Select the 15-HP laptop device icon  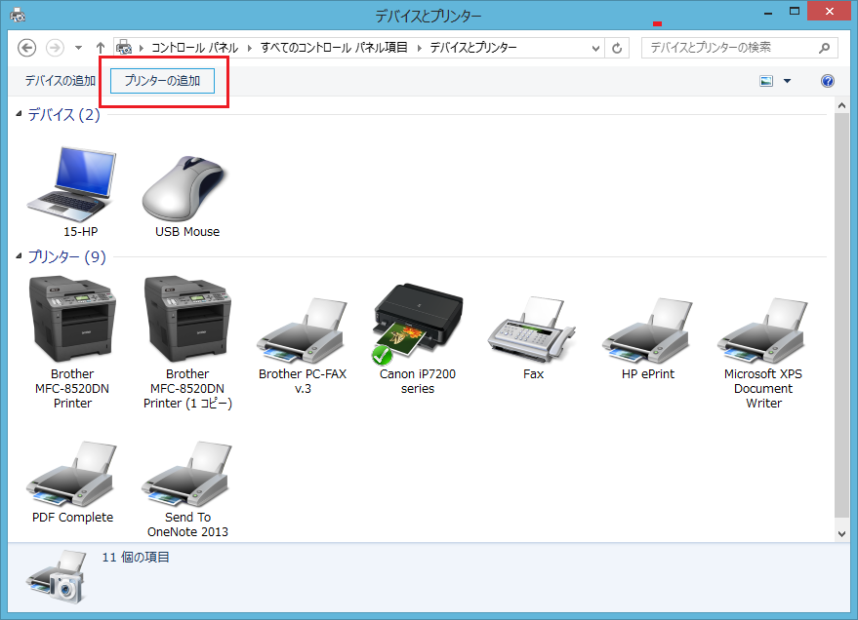pyautogui.click(x=71, y=184)
